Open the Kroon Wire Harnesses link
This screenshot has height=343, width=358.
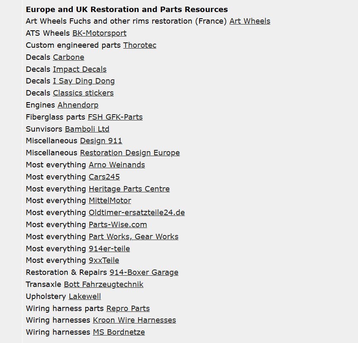coord(134,320)
